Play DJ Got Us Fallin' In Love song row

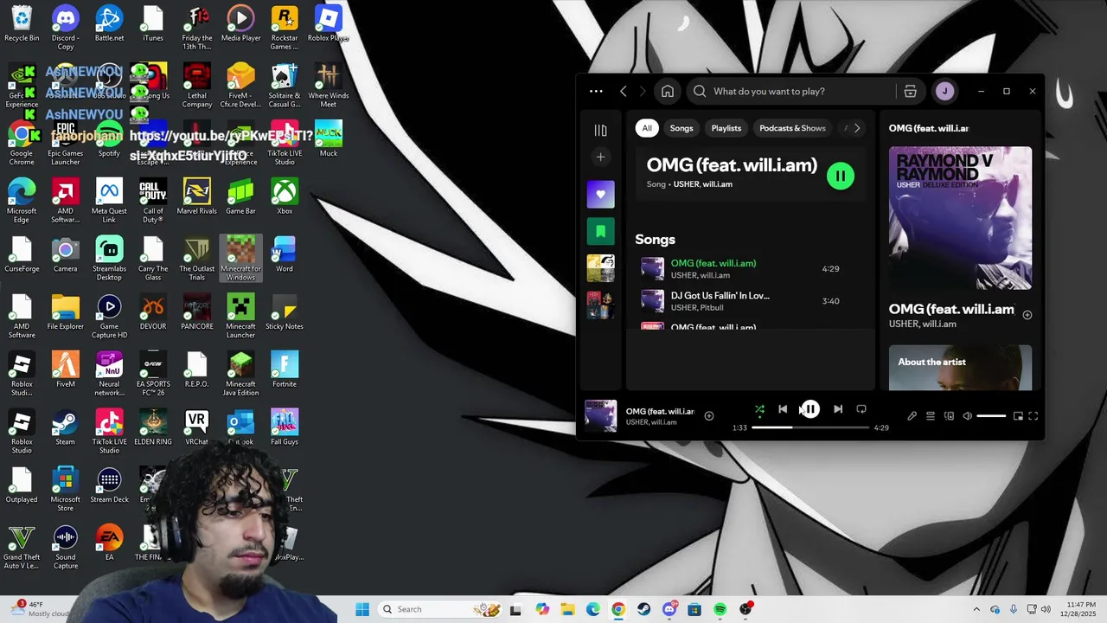[748, 301]
